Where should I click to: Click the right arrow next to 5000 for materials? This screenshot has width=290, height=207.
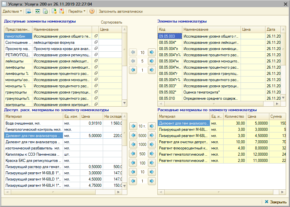click(151, 135)
